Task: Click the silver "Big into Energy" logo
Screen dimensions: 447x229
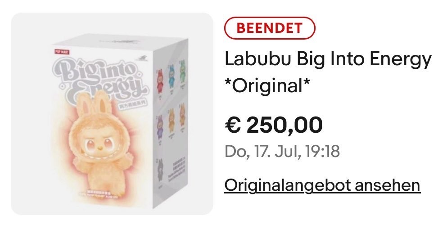Action: (x=100, y=79)
